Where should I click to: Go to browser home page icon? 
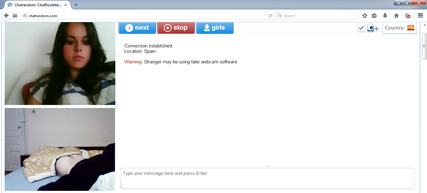(396, 16)
